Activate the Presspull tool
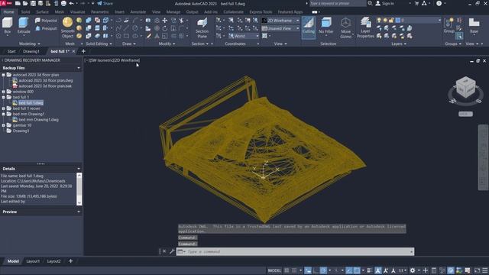The width and height of the screenshot is (489, 275). 46,28
